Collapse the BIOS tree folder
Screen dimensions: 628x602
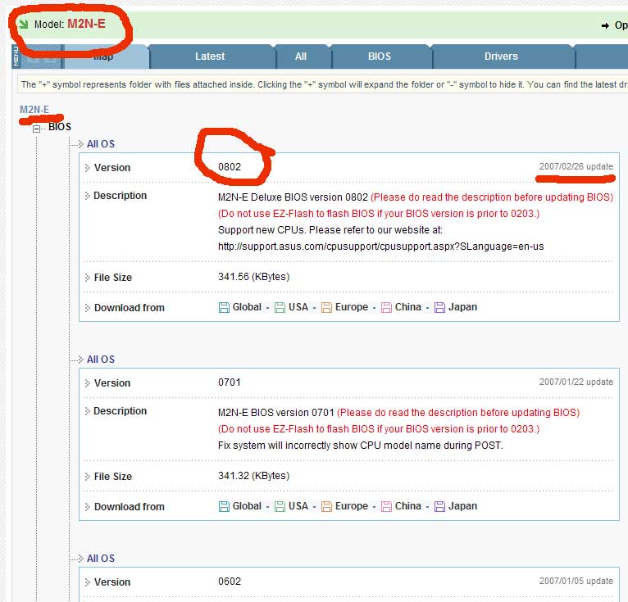pos(36,129)
